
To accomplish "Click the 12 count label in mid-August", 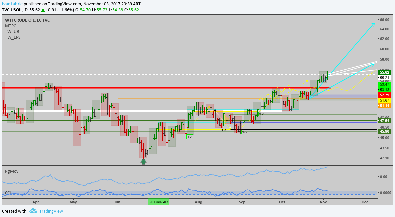I will click(224, 130).
